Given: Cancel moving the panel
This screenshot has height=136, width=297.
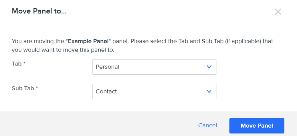Looking at the screenshot, I should 208,126.
